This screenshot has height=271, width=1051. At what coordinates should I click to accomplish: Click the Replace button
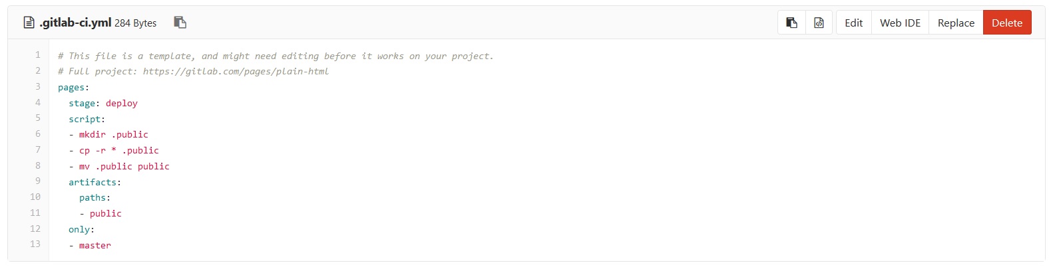(956, 23)
